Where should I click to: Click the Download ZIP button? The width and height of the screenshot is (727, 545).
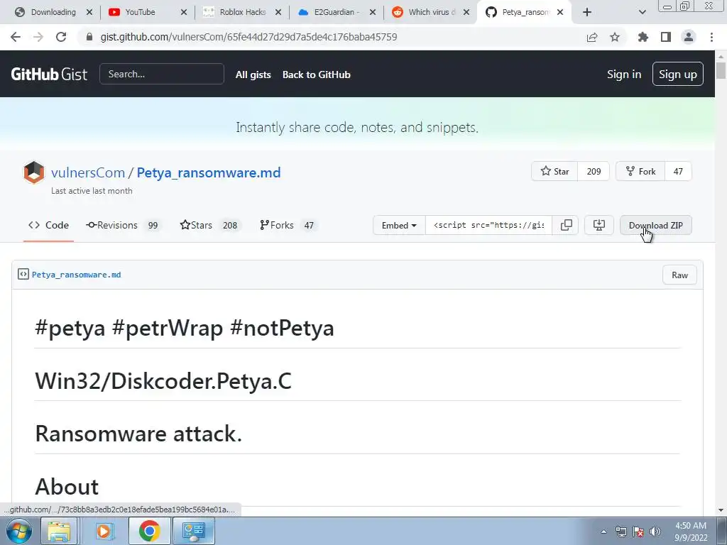click(655, 225)
